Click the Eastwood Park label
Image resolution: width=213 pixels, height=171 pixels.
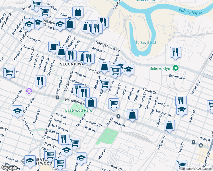pyautogui.click(x=79, y=110)
